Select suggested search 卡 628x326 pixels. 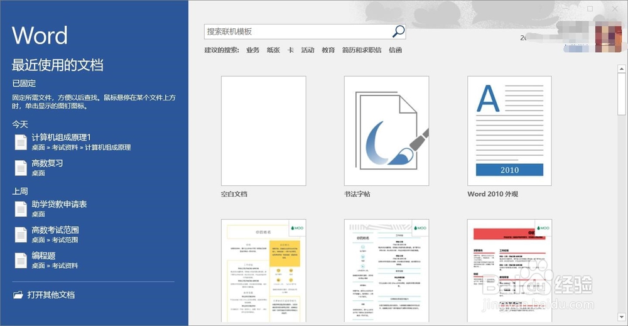(x=290, y=50)
